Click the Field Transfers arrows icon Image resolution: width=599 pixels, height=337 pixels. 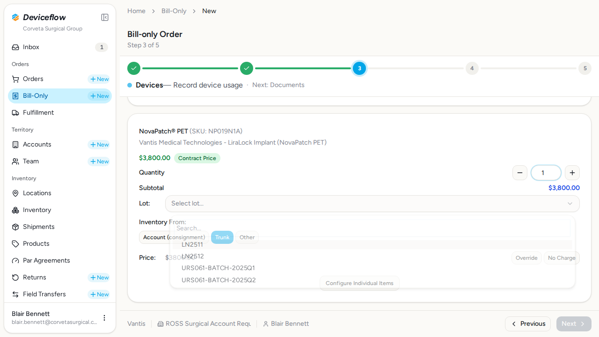tap(15, 294)
